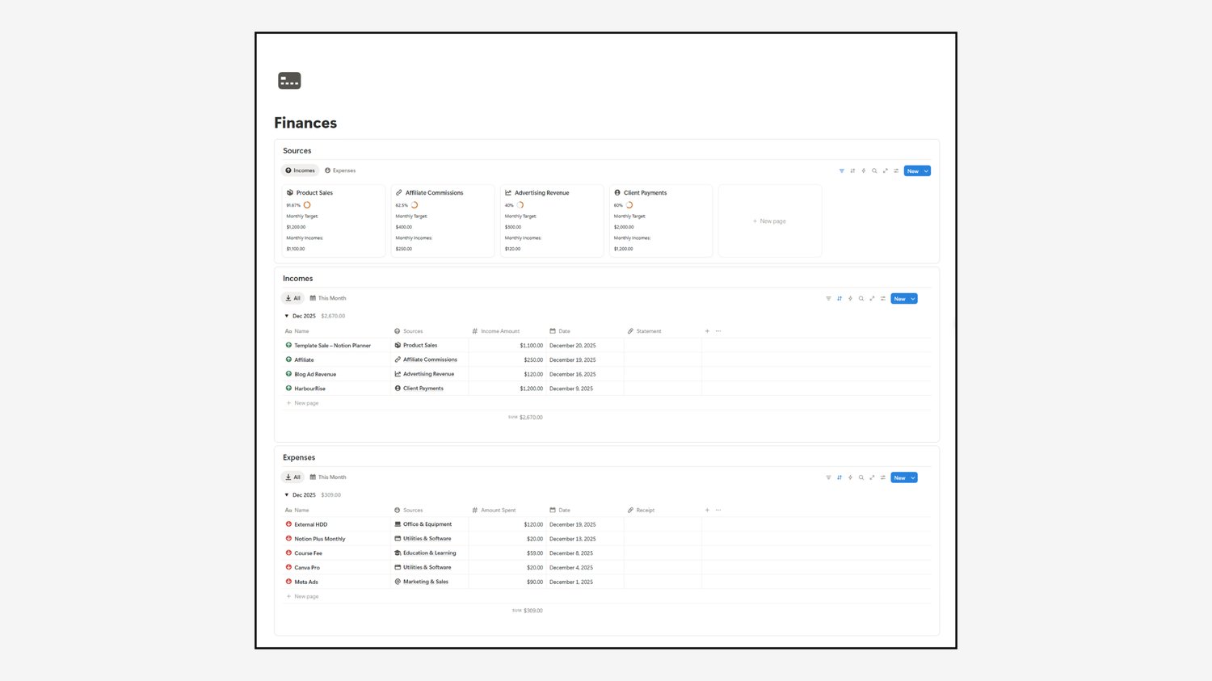Switch to the Expenses tab in Sources
The width and height of the screenshot is (1212, 681).
[340, 170]
